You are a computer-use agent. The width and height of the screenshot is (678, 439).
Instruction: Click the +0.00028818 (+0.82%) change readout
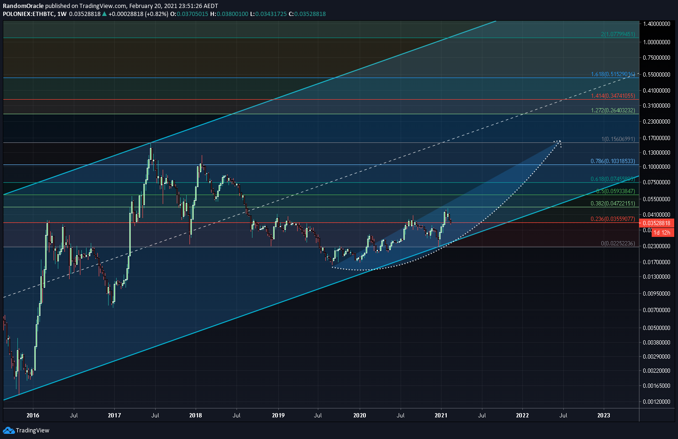coord(138,14)
